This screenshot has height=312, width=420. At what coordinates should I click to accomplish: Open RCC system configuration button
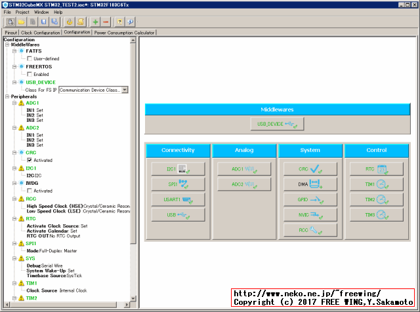click(x=310, y=230)
